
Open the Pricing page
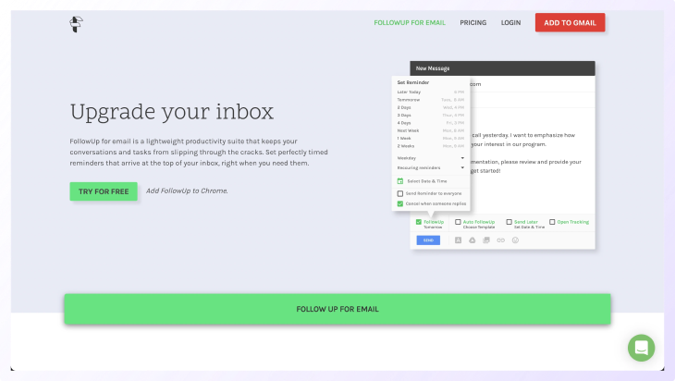[x=472, y=22]
